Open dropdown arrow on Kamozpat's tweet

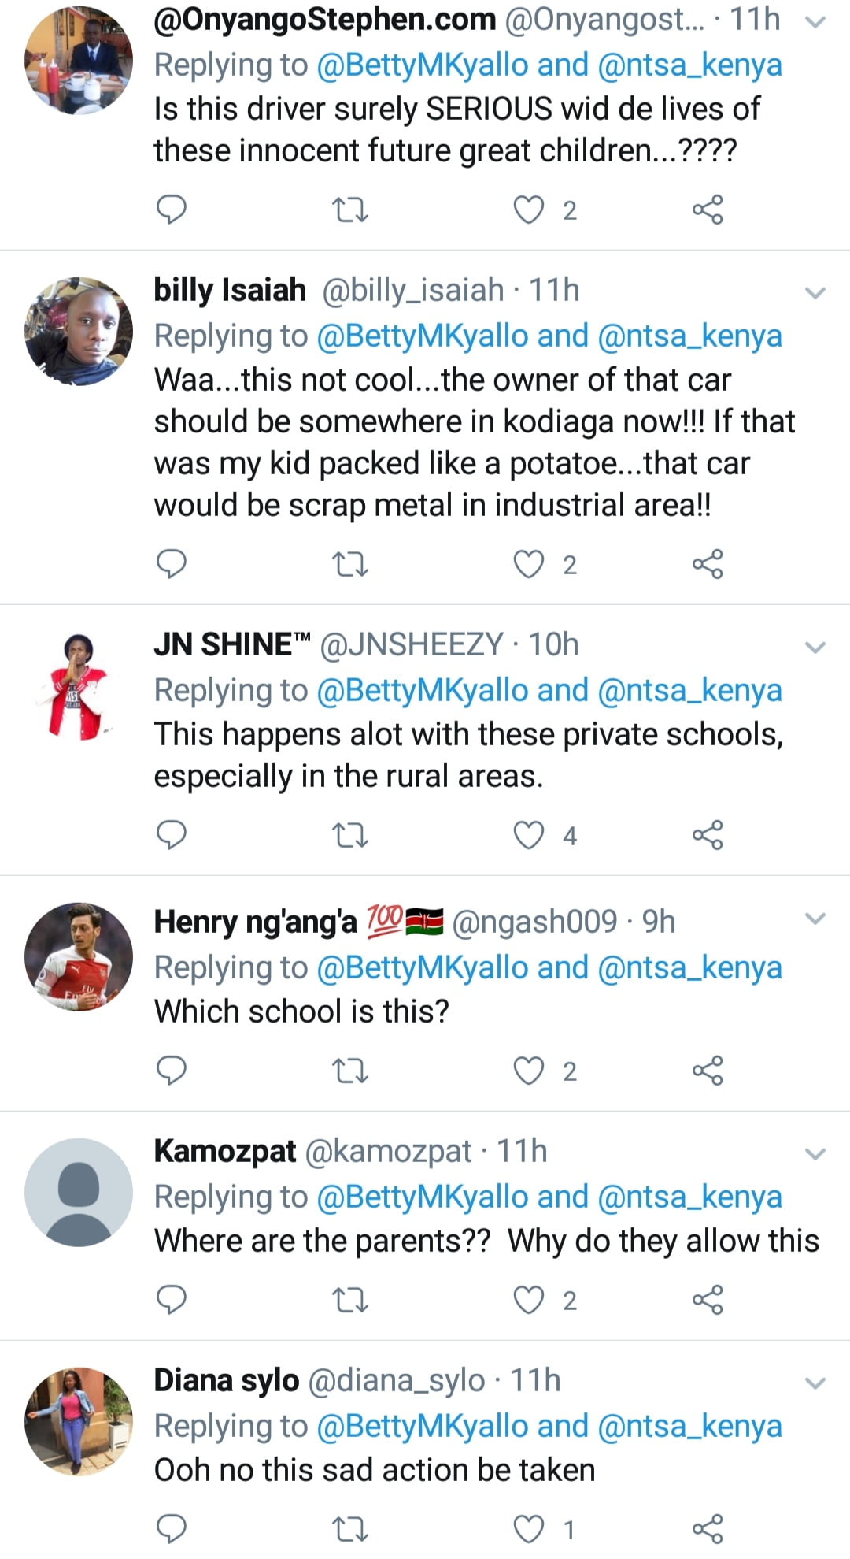click(815, 1154)
